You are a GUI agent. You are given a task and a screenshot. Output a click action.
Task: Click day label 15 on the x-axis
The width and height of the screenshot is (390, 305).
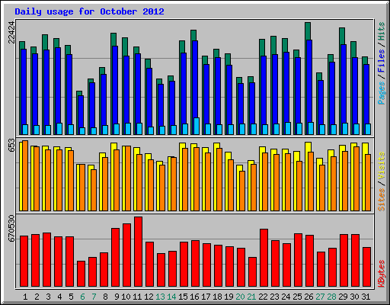(x=183, y=297)
